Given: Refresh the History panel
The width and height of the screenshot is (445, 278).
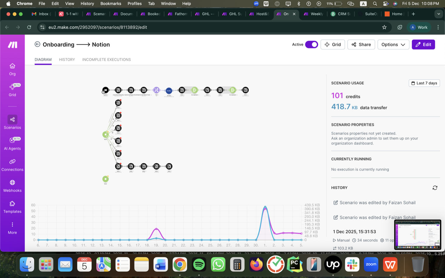Looking at the screenshot, I should click(435, 188).
